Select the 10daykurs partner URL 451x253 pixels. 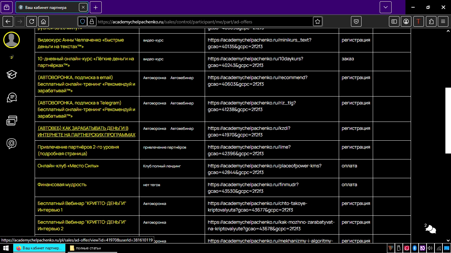(256, 62)
